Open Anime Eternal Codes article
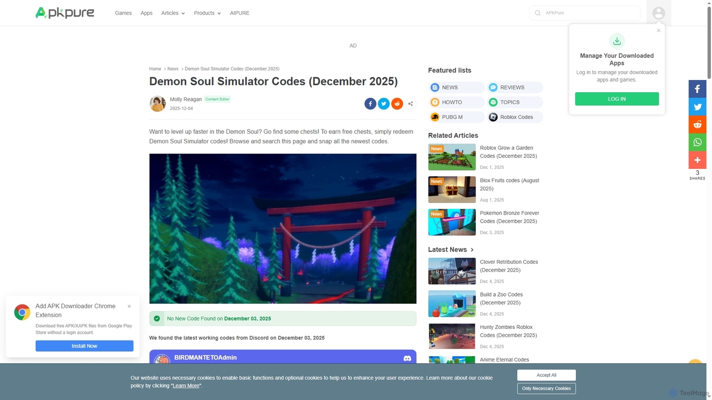712x400 pixels. point(505,360)
